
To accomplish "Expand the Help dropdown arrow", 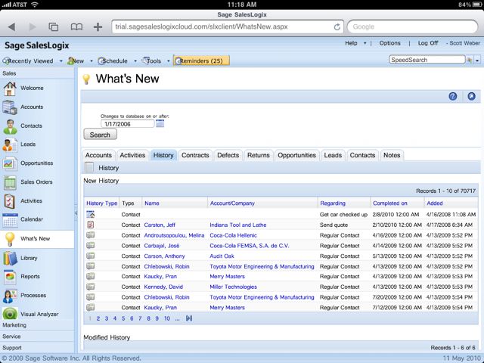I will point(365,43).
